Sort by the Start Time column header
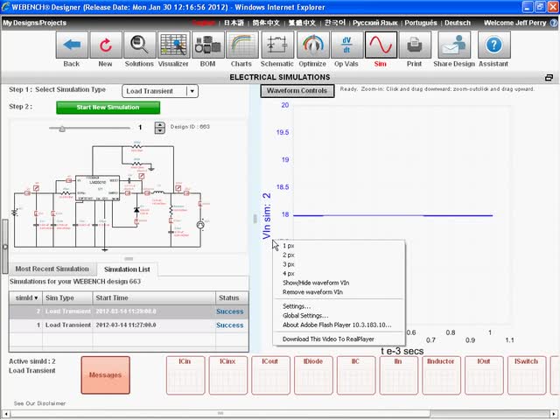The height and width of the screenshot is (420, 560). pos(154,297)
